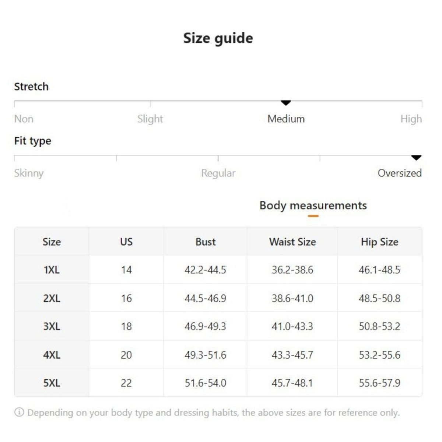Viewport: 442px width, 442px height.
Task: Choose the Slight stretch option
Action: coord(150,119)
